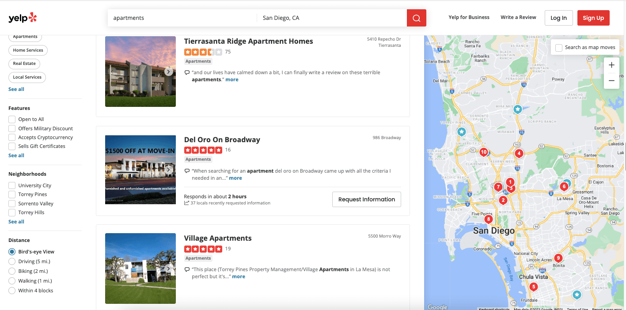Click the red search magnifier button

[416, 18]
